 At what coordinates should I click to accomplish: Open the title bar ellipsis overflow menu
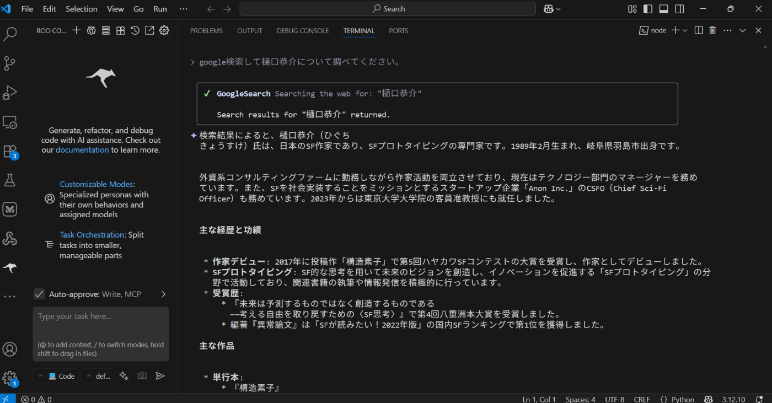184,9
